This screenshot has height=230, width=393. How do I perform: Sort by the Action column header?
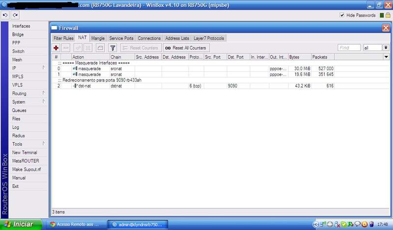90,57
